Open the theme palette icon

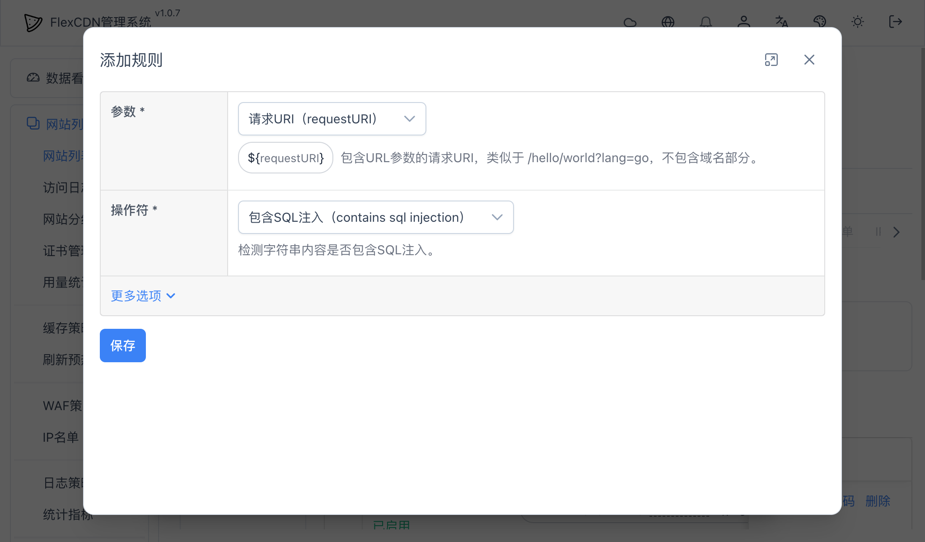pyautogui.click(x=819, y=22)
